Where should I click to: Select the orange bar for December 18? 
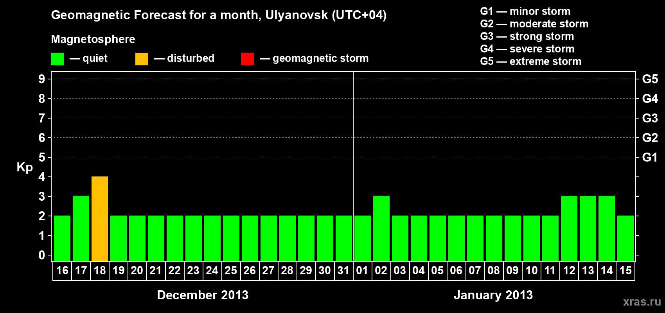click(100, 219)
